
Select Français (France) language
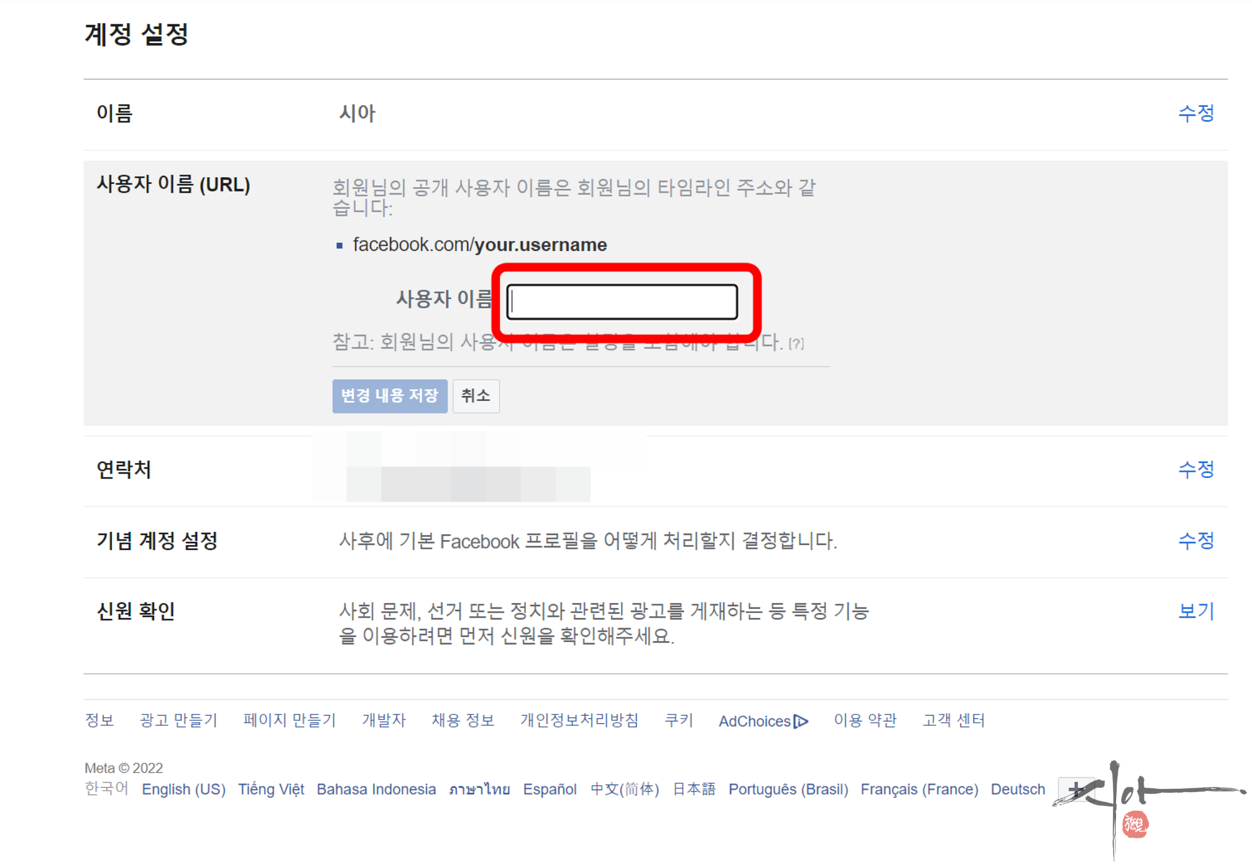919,790
